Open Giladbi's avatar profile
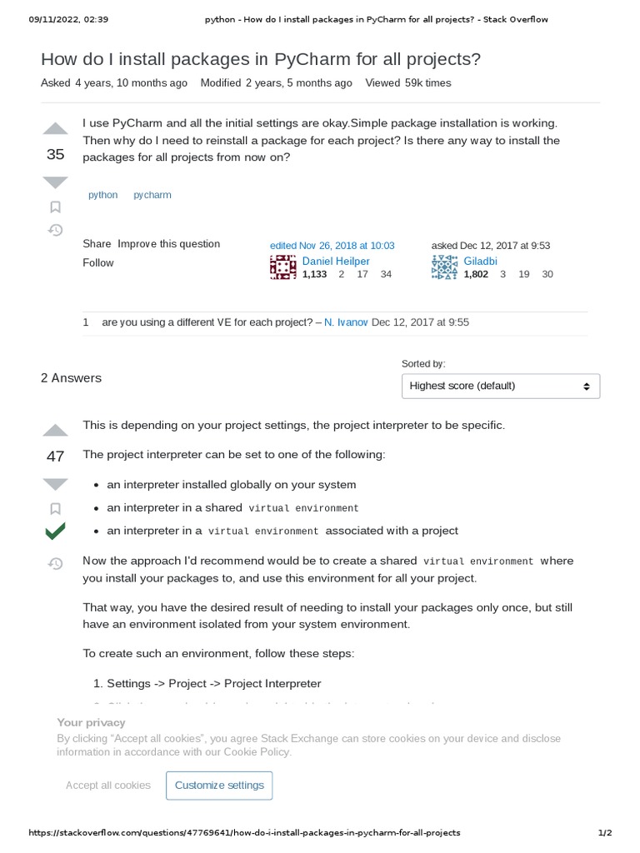The width and height of the screenshot is (640, 853). coord(445,267)
